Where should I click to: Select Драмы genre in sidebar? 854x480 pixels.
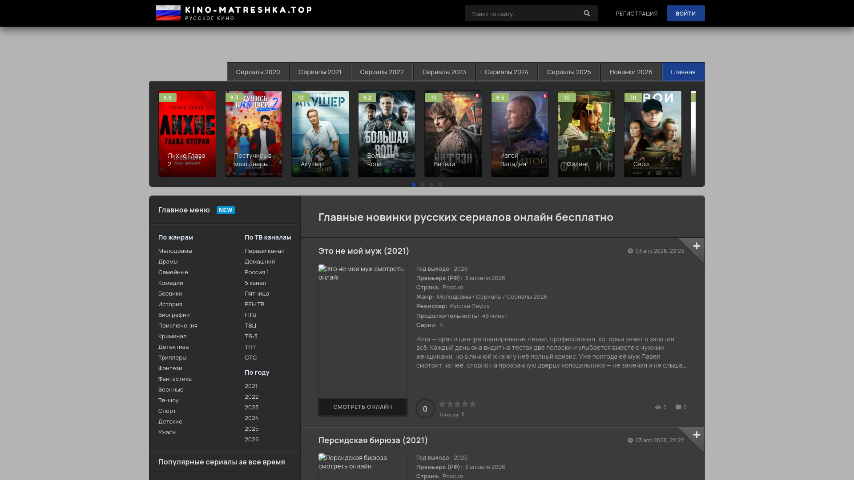point(168,261)
